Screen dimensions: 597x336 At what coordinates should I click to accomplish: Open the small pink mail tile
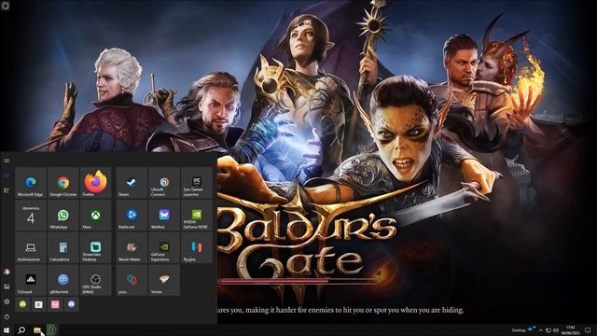click(55, 304)
